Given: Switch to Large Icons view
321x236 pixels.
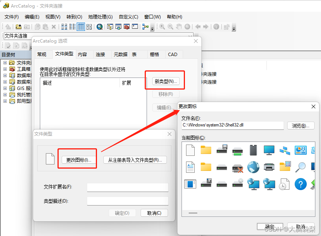Looking at the screenshot, I should tap(64, 27).
